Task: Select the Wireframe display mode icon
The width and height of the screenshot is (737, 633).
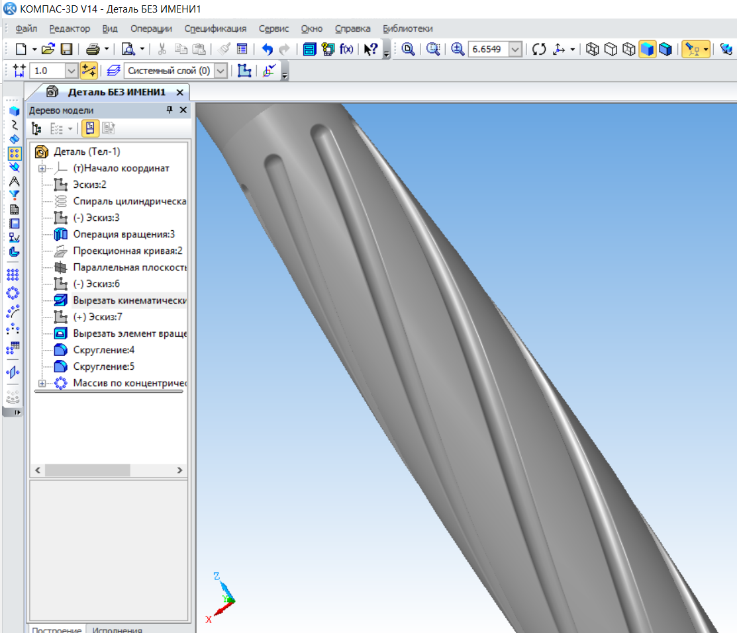Action: pos(593,49)
